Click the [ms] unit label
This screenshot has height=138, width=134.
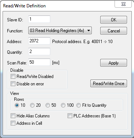56,63
